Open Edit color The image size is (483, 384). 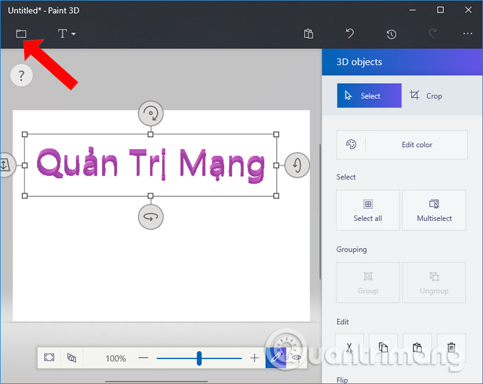[402, 144]
